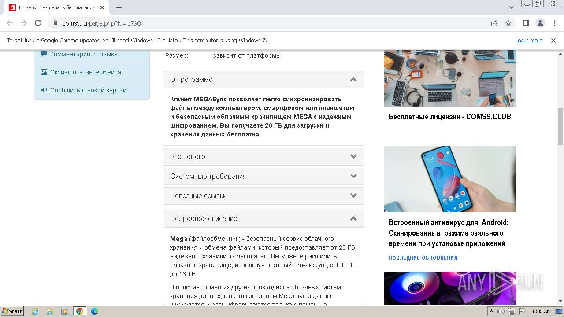Collapse the Подробное описание section
Viewport: 564px width, 317px height.
click(x=263, y=219)
